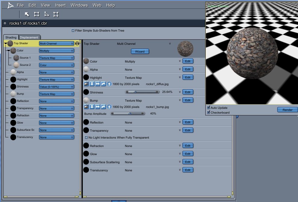Click the Color channel sphere in right panel

pos(86,61)
